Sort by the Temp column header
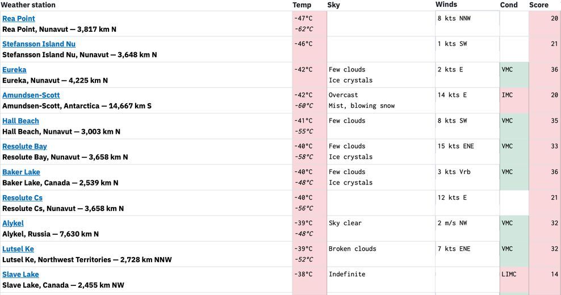The image size is (561, 295). coord(302,5)
